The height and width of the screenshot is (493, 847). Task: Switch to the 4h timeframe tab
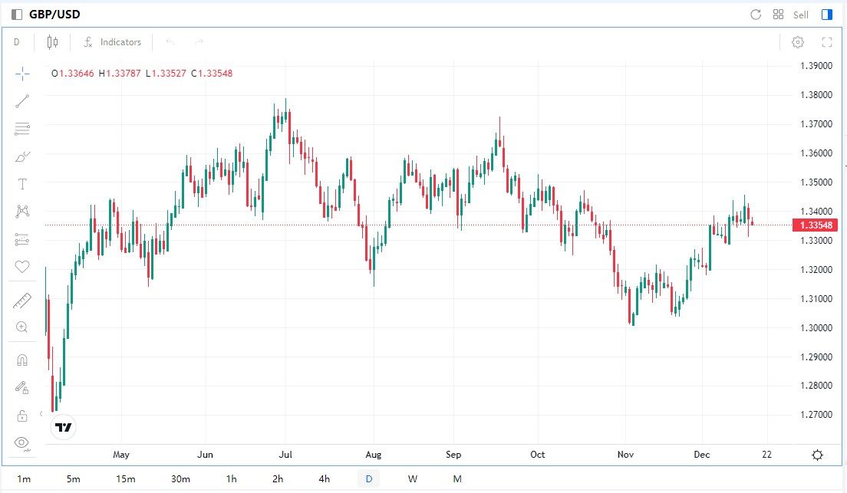(325, 479)
